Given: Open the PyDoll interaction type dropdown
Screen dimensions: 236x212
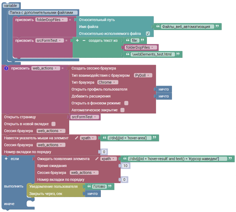Looking at the screenshot, I should coord(143,75).
